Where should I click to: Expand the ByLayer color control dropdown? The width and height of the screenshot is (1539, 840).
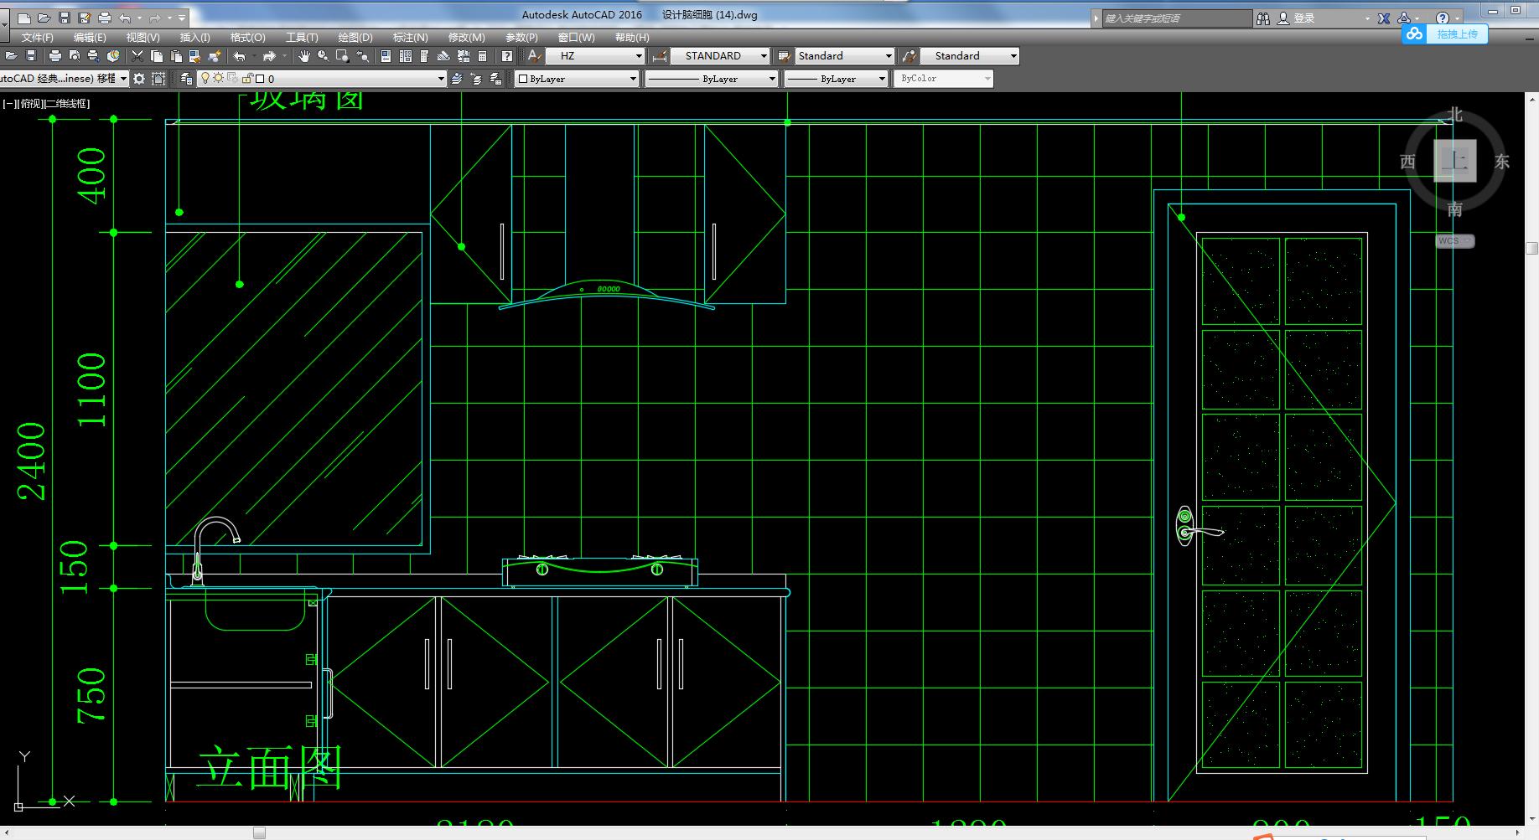coord(633,79)
